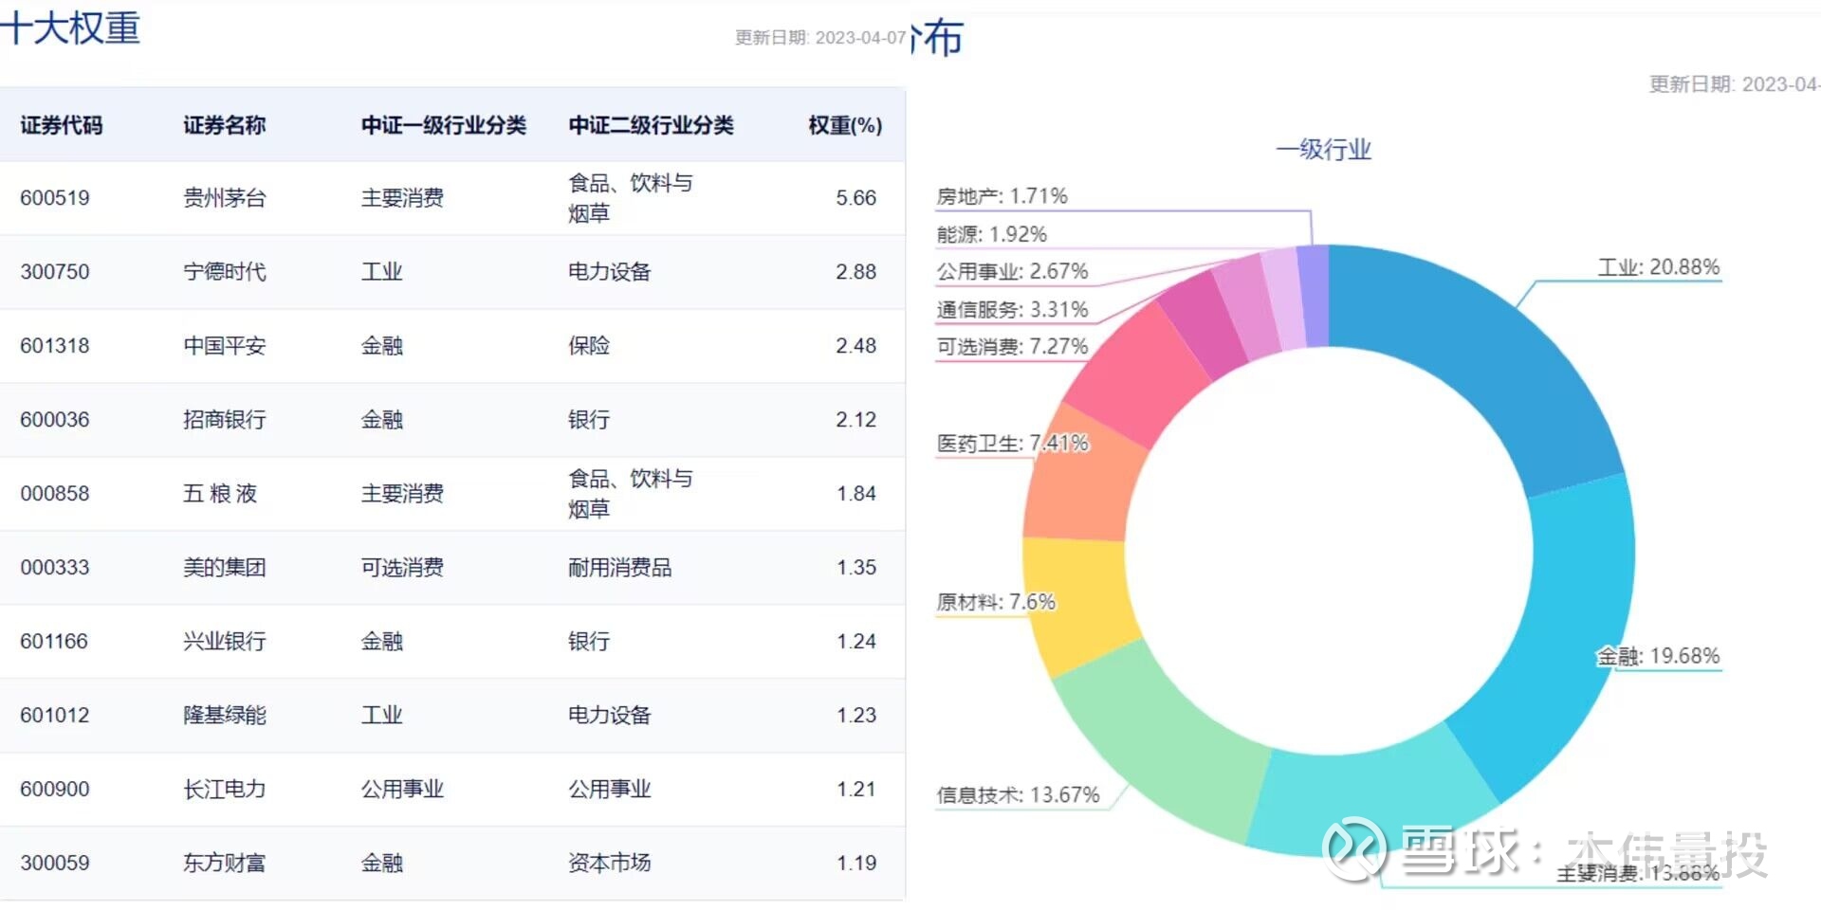This screenshot has height=910, width=1821.
Task: Click the 可选消费: 7.27% chart label
Action: (x=1012, y=347)
